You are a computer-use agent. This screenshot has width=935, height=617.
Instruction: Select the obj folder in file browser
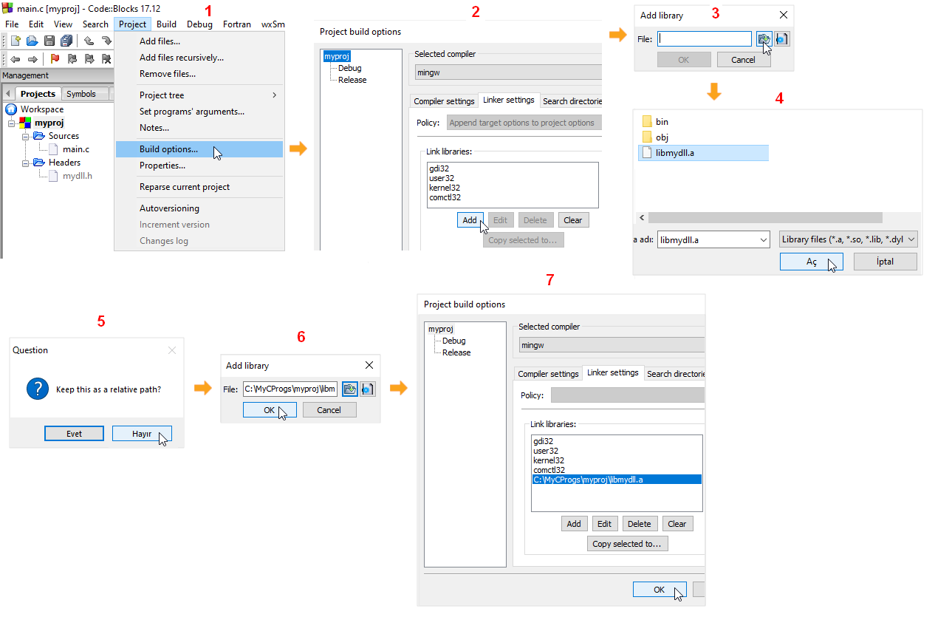point(655,137)
